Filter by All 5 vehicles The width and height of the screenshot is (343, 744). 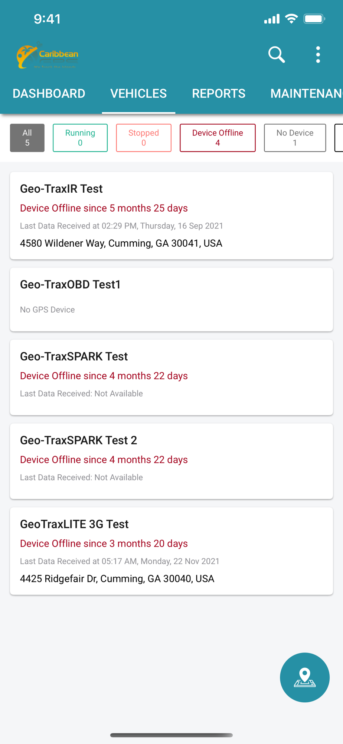click(27, 138)
